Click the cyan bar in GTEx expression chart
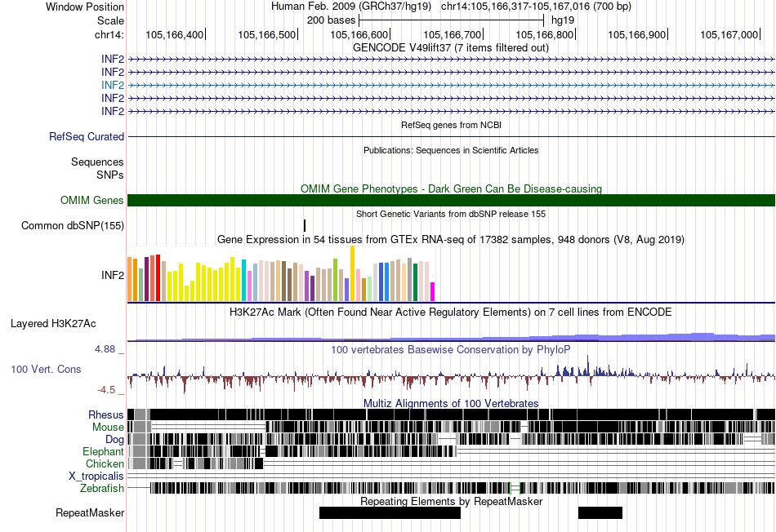 (x=243, y=280)
